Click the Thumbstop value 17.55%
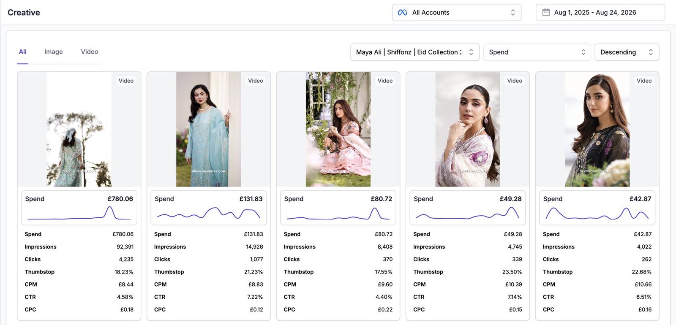This screenshot has width=676, height=325. pyautogui.click(x=384, y=272)
